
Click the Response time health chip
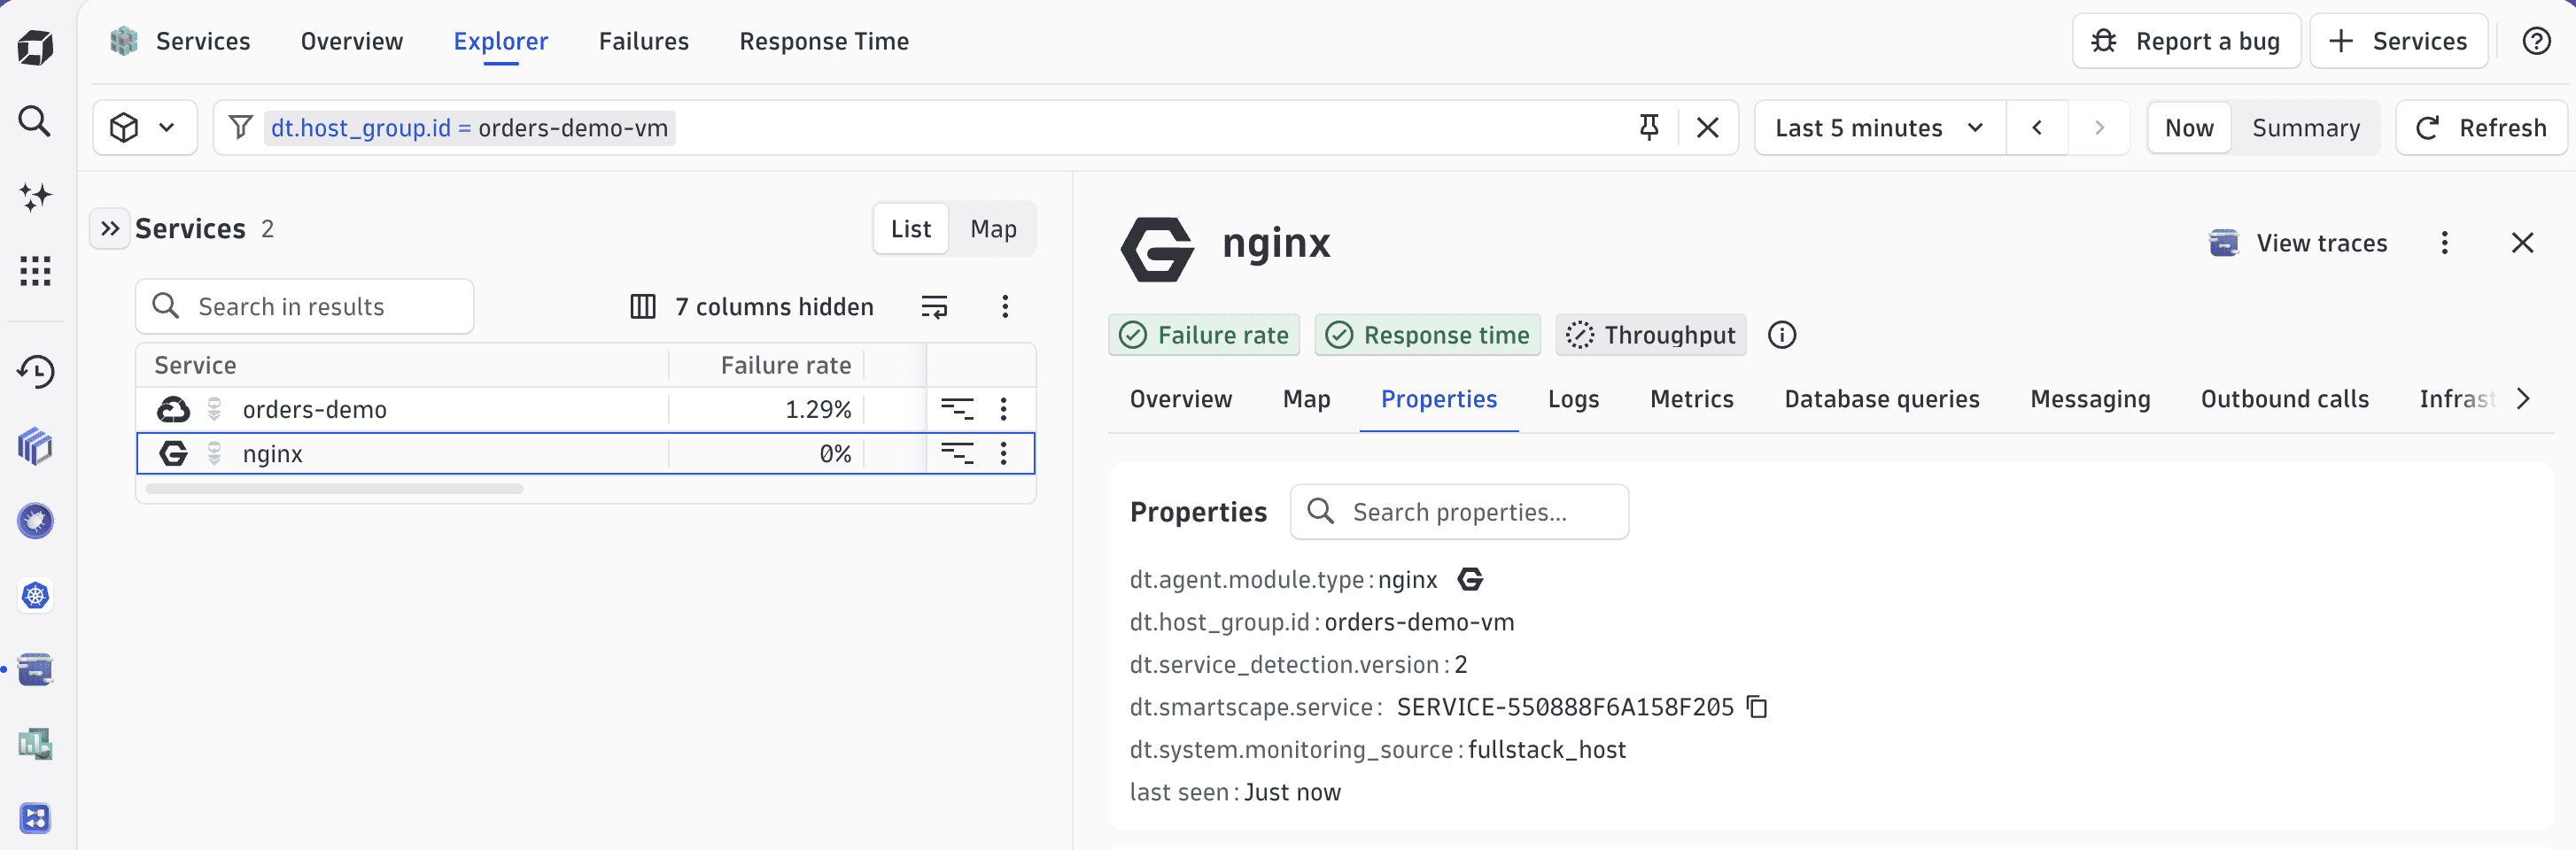point(1427,335)
